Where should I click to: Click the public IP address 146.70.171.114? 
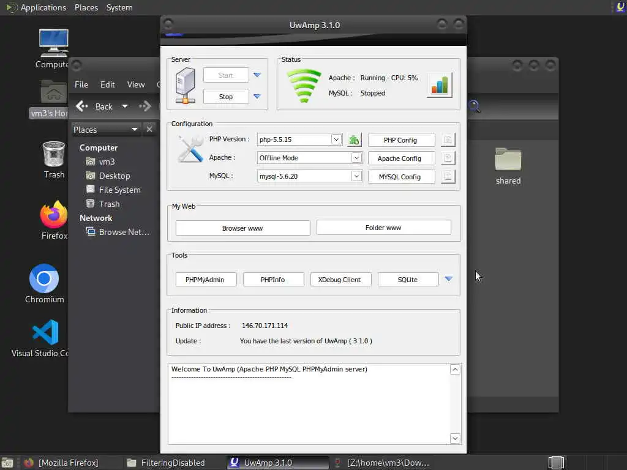pyautogui.click(x=265, y=326)
